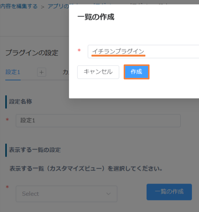Click the background 一覧の作成 button
This screenshot has width=199, height=212.
[x=169, y=192]
